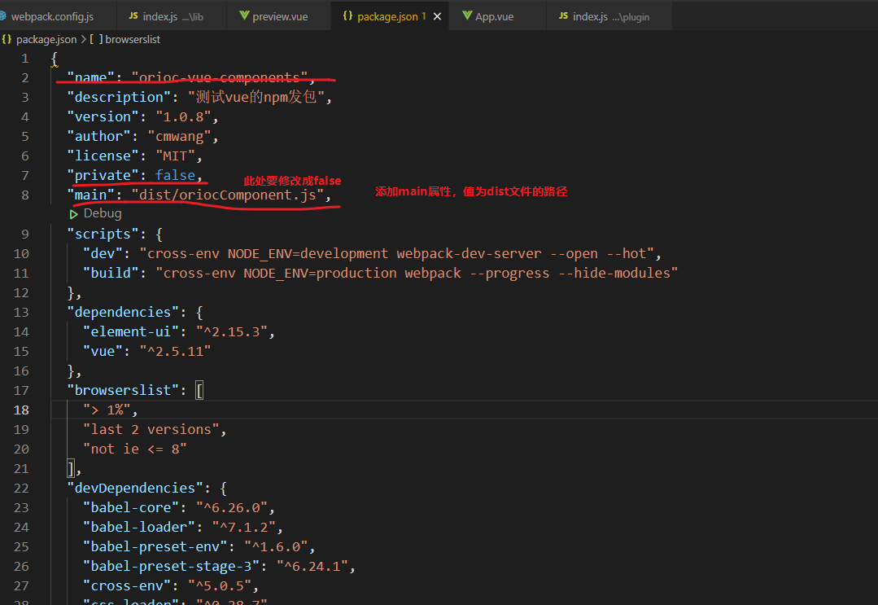Open the package.json breadcrumb
This screenshot has width=878, height=605.
46,39
